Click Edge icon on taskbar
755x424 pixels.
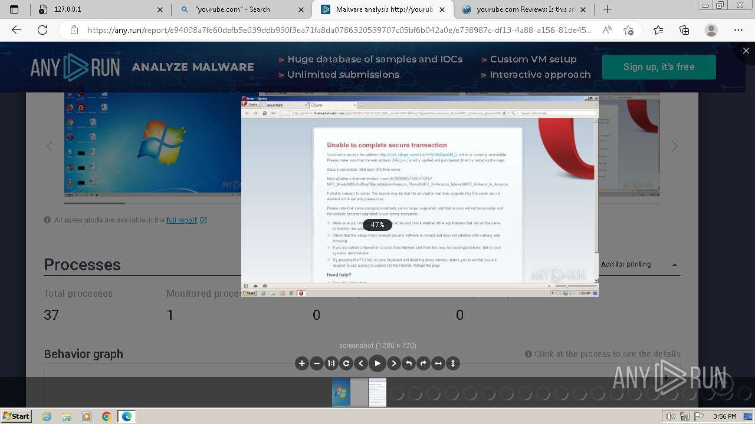pos(127,416)
